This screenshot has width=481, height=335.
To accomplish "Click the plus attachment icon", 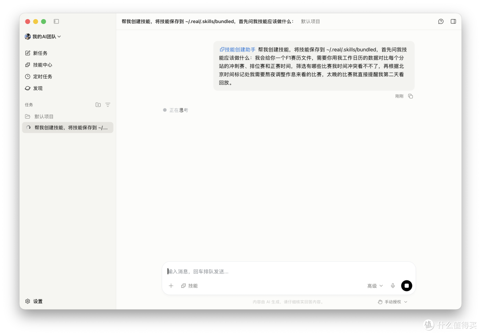I will click(x=171, y=286).
